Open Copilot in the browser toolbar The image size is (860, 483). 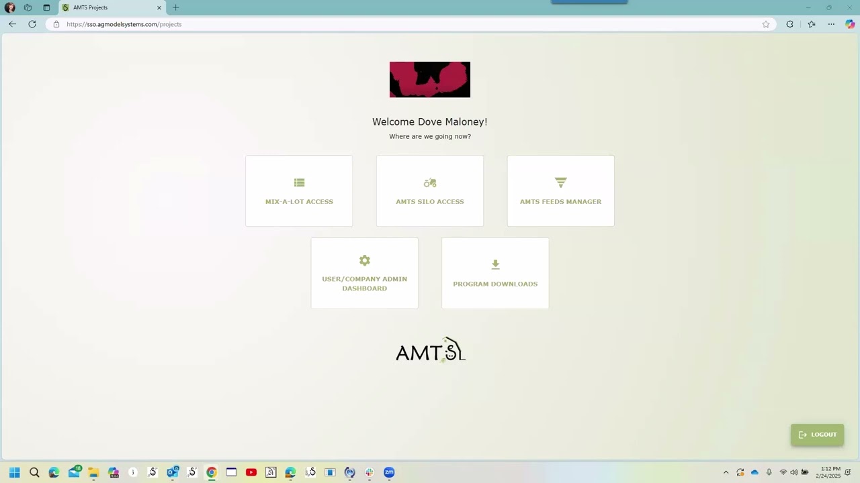coord(850,24)
